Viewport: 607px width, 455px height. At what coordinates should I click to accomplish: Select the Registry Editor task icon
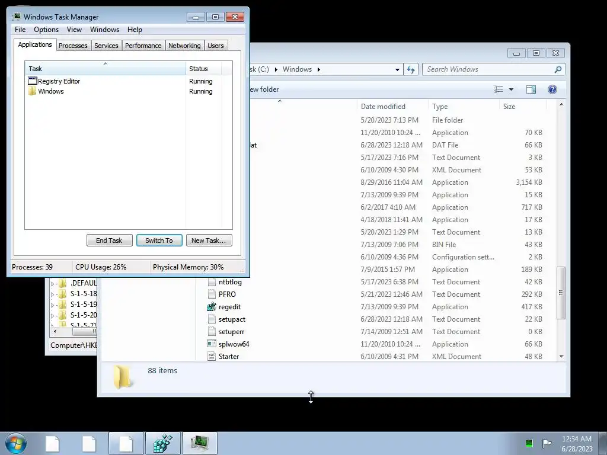33,81
